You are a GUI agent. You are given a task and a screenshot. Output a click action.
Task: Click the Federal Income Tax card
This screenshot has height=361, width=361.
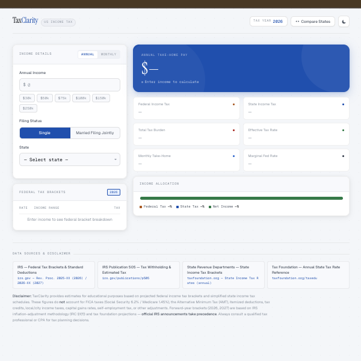(x=187, y=108)
